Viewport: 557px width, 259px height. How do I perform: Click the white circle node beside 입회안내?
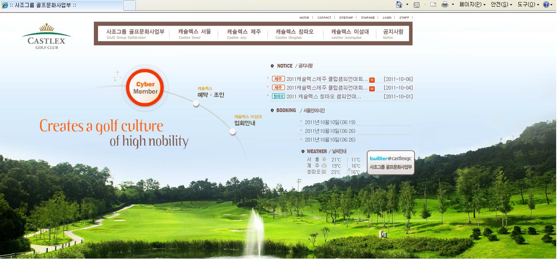pos(233,132)
